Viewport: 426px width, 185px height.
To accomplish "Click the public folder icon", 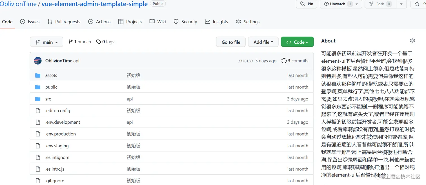I will point(38,87).
